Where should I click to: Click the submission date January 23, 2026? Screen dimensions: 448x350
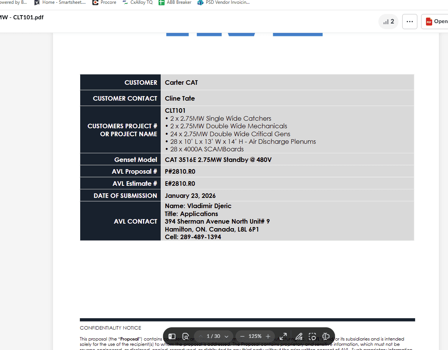(x=190, y=196)
